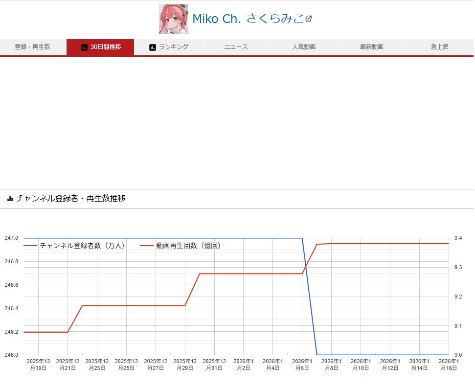Click the チャンネル登録者数 legend entry
The width and height of the screenshot is (475, 390).
point(82,246)
